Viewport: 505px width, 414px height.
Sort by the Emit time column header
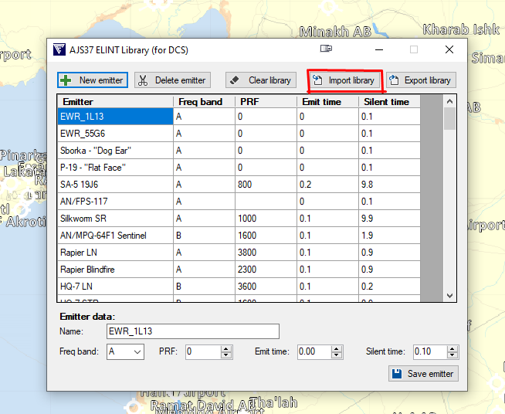[327, 102]
